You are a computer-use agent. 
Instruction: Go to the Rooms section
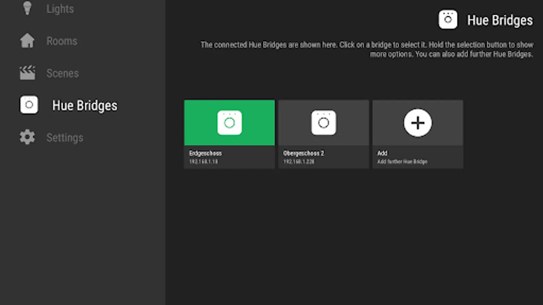[62, 41]
